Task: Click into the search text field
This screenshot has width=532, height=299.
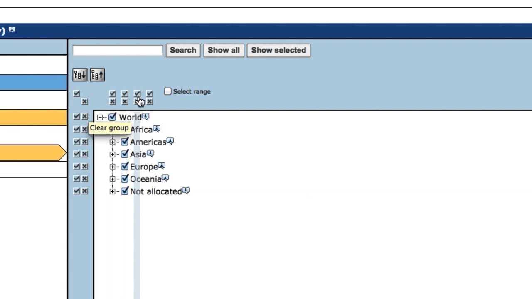Action: (118, 50)
